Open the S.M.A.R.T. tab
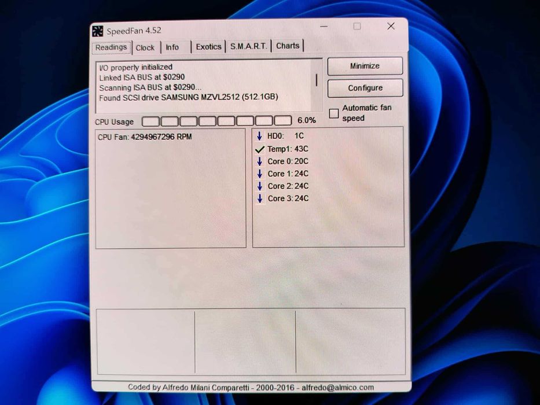The height and width of the screenshot is (405, 540). 249,46
